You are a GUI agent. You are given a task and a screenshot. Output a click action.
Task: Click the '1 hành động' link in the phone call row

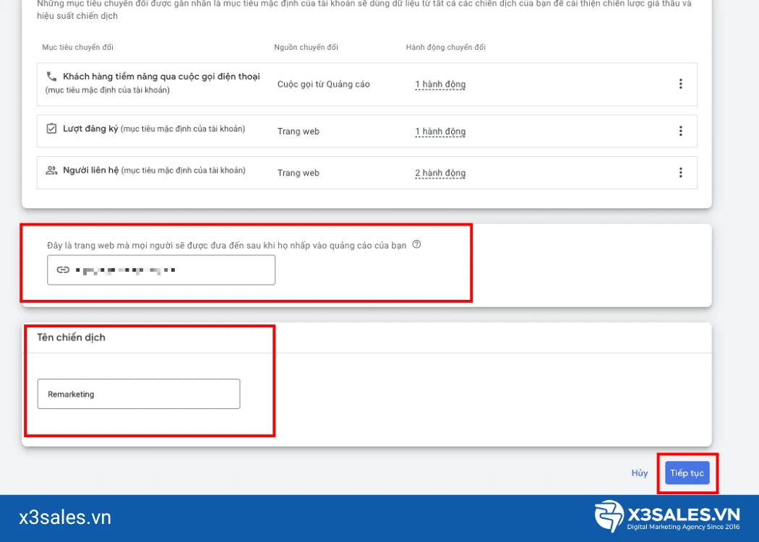[440, 85]
